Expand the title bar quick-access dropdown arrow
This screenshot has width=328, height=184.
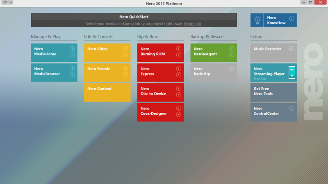pyautogui.click(x=11, y=2)
